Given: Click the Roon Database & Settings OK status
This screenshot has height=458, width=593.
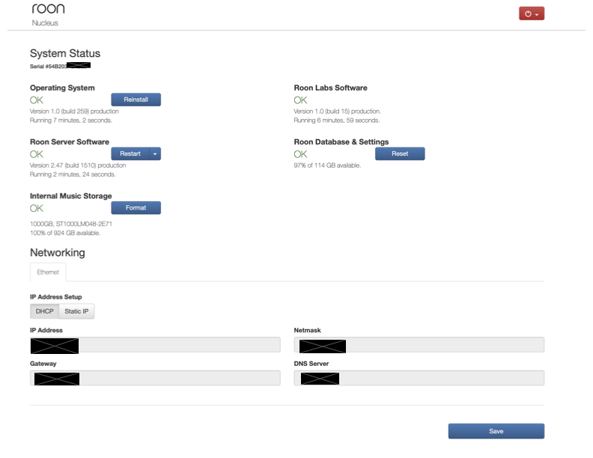Looking at the screenshot, I should 301,154.
